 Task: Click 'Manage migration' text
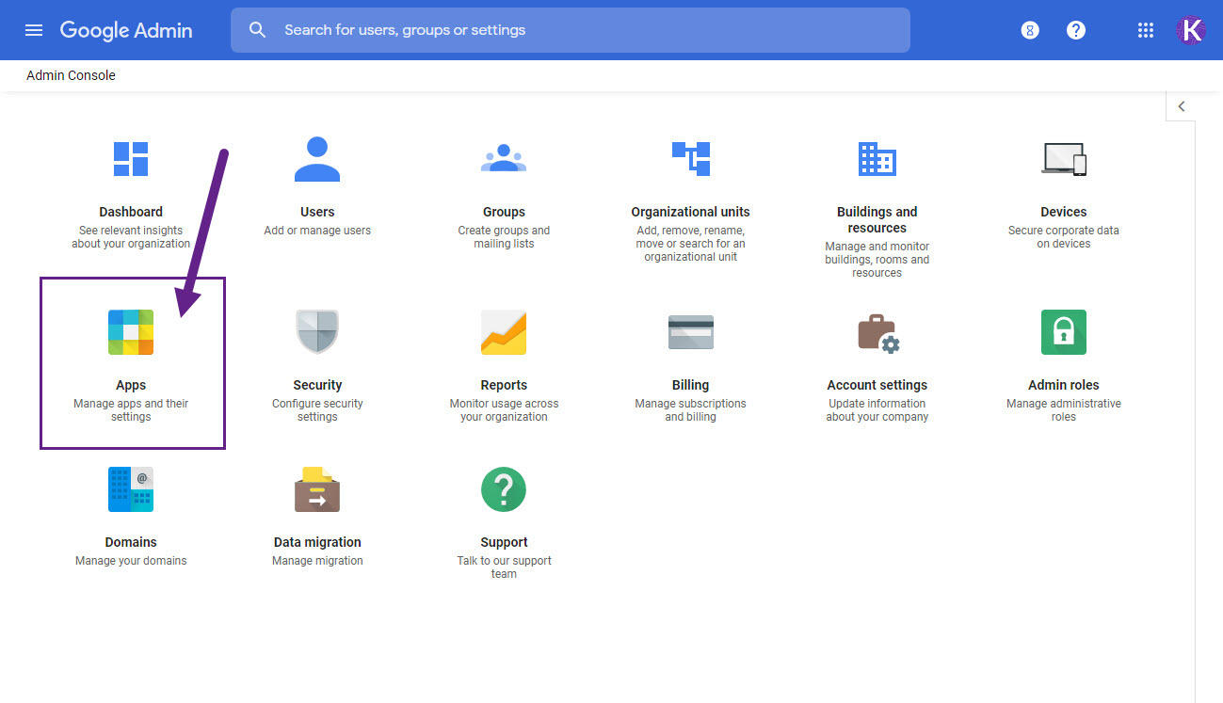pos(317,561)
